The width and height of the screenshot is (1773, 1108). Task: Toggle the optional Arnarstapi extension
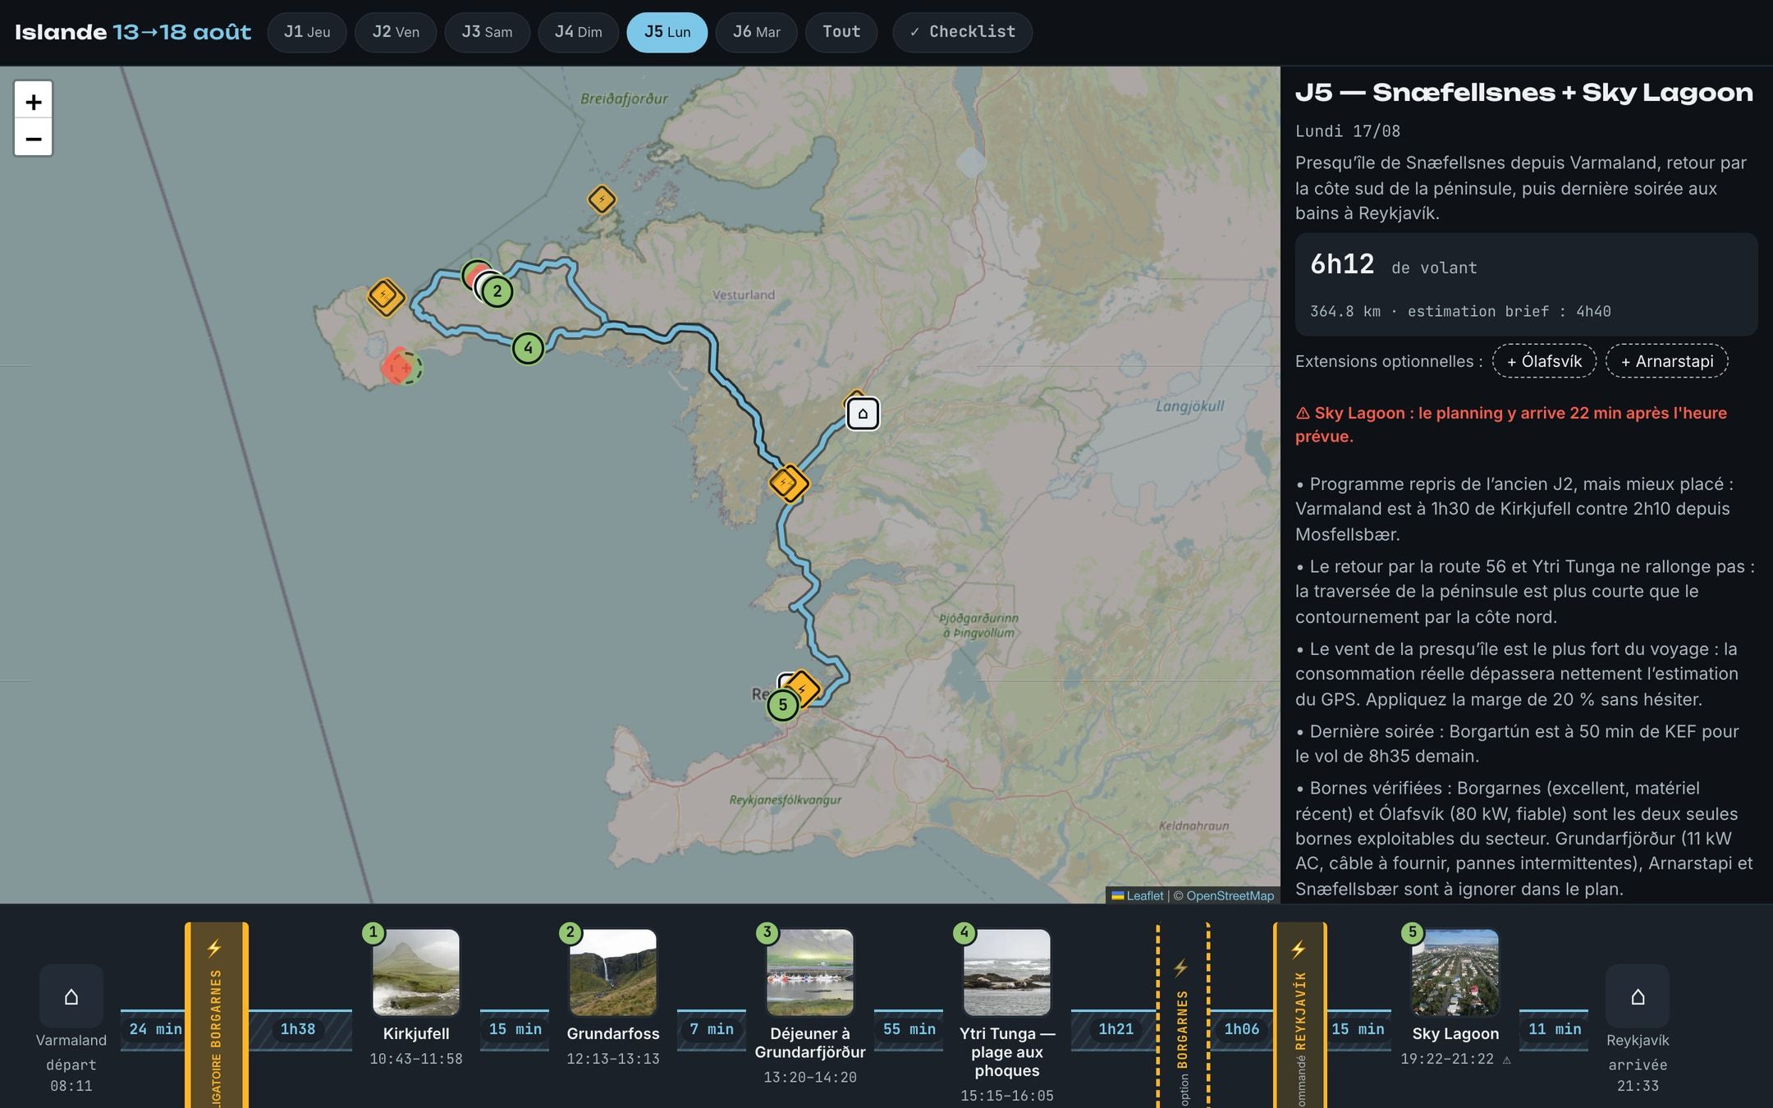tap(1667, 361)
